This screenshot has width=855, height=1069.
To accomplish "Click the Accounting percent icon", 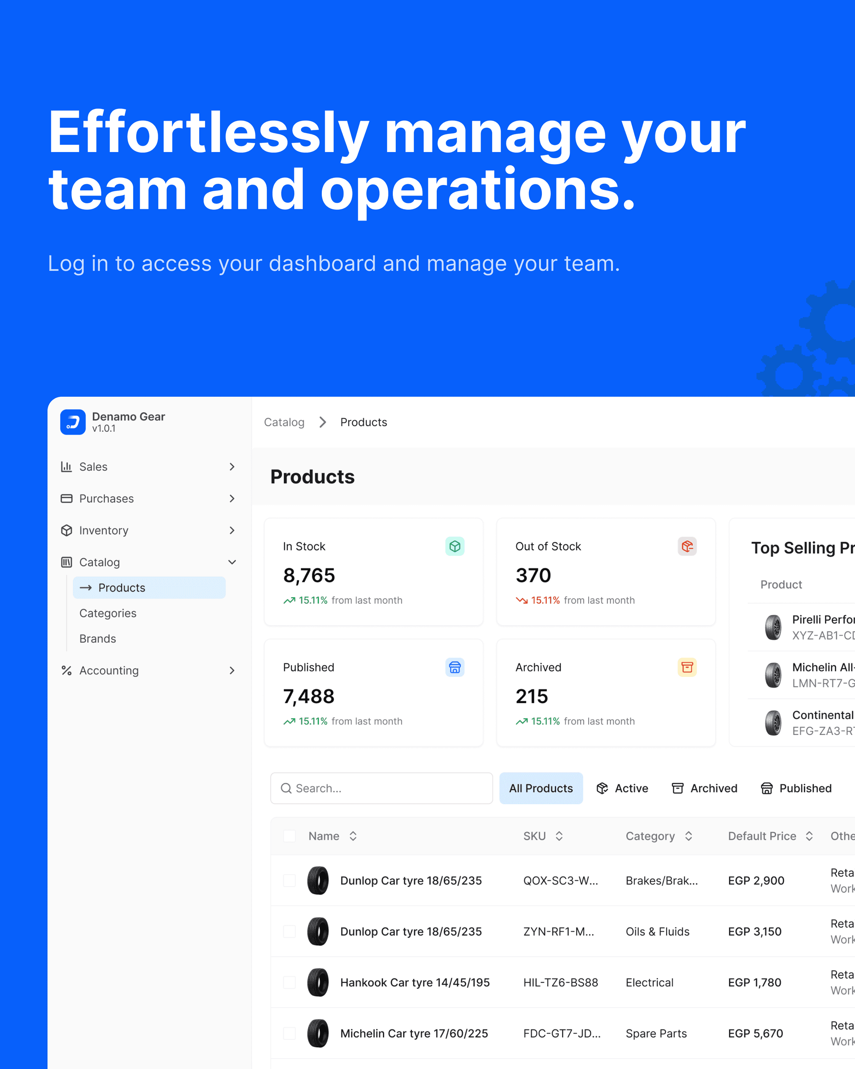I will [66, 670].
